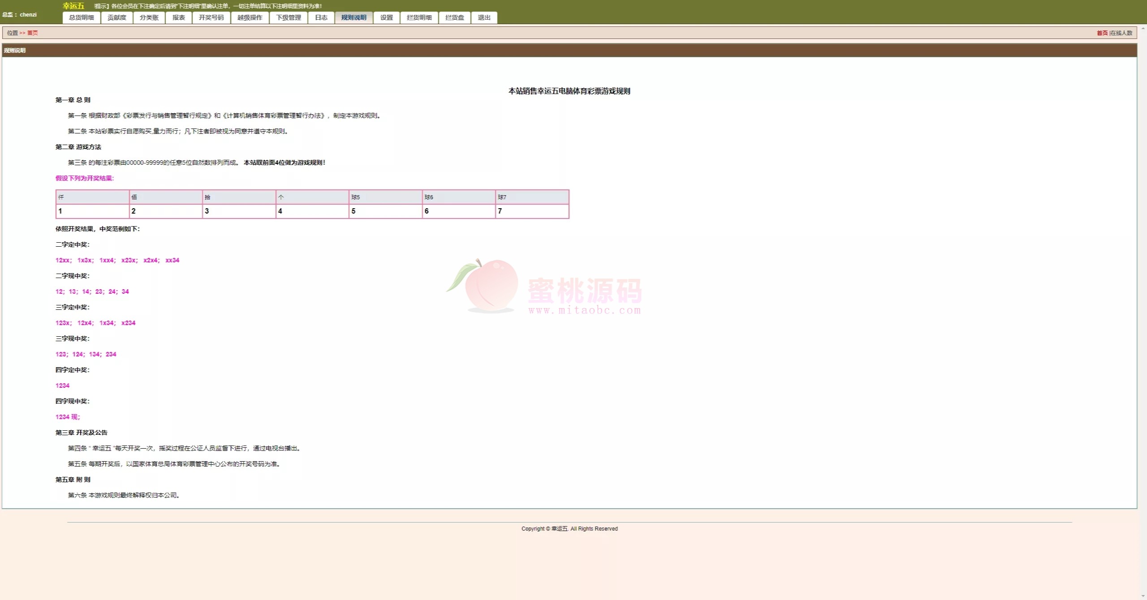Click the scrollbar down arrow

[x=1143, y=596]
